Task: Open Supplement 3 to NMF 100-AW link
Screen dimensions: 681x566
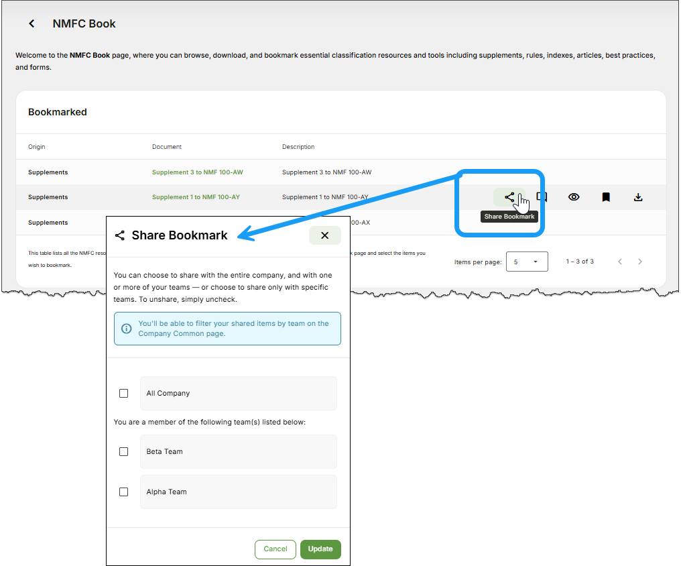Action: tap(197, 172)
